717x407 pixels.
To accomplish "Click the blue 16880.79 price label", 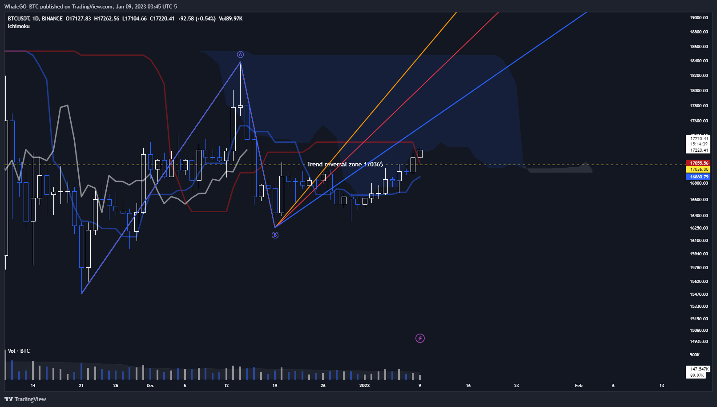I will click(698, 177).
